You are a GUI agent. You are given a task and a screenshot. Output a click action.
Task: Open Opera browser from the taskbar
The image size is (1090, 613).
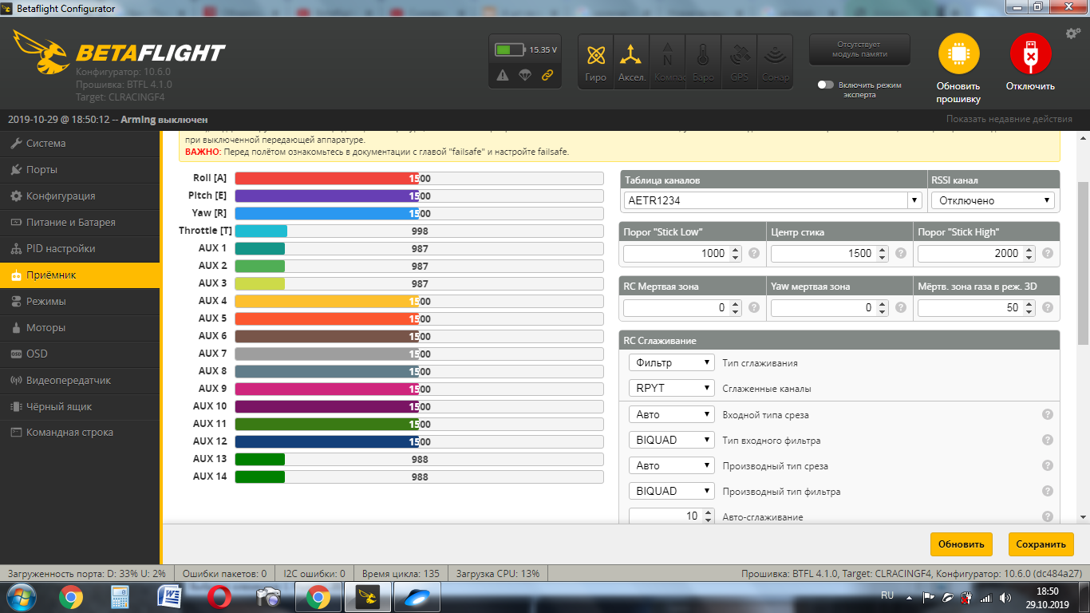pyautogui.click(x=219, y=597)
